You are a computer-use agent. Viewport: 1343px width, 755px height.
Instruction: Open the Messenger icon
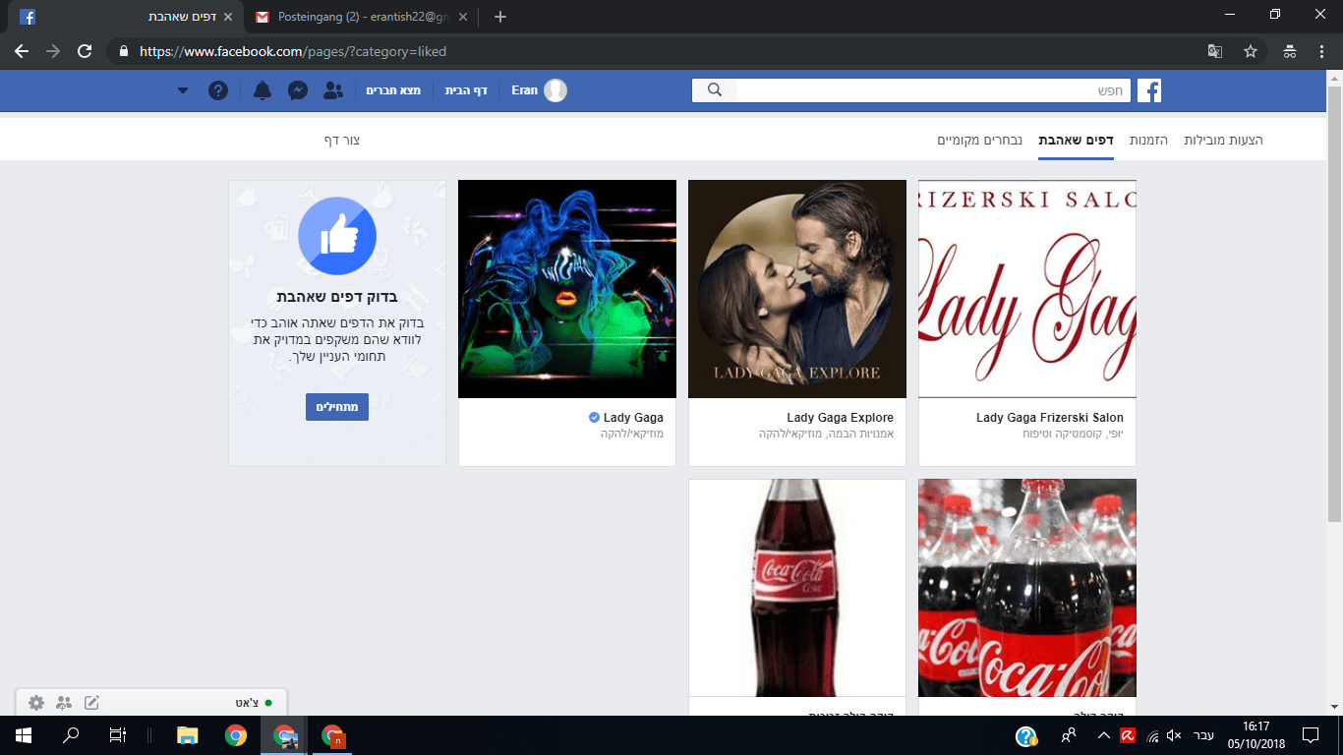(x=298, y=90)
